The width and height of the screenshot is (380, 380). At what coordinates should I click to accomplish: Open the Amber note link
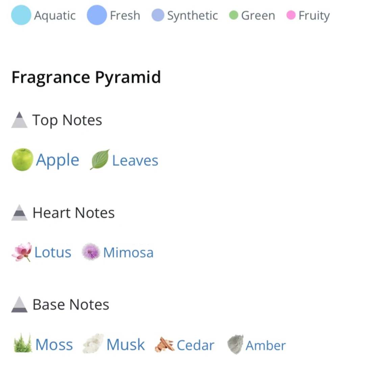[x=265, y=345]
